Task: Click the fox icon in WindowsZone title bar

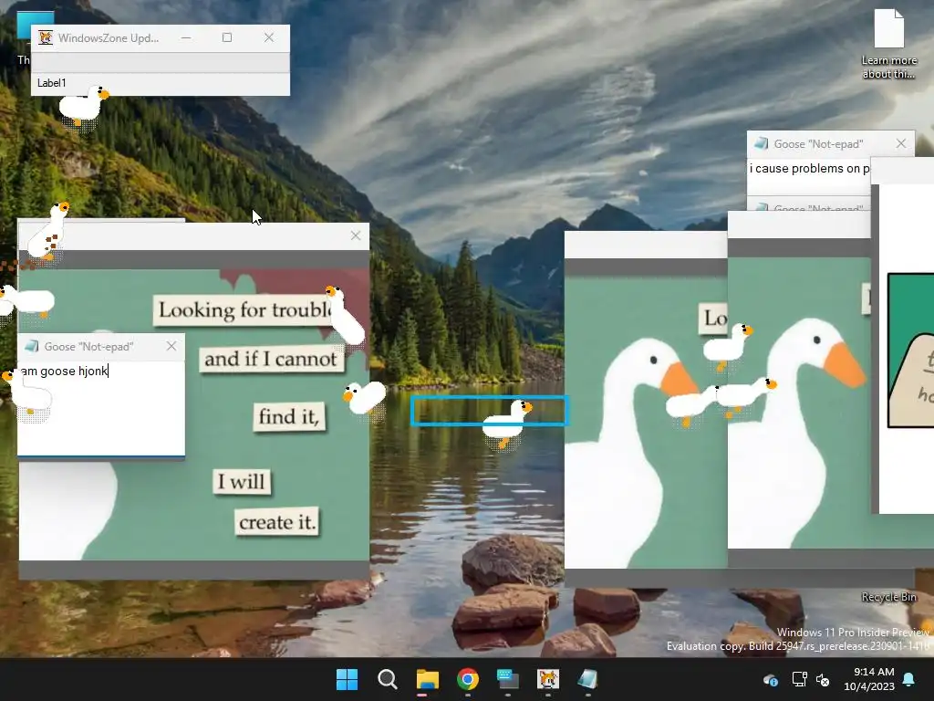Action: click(x=46, y=37)
